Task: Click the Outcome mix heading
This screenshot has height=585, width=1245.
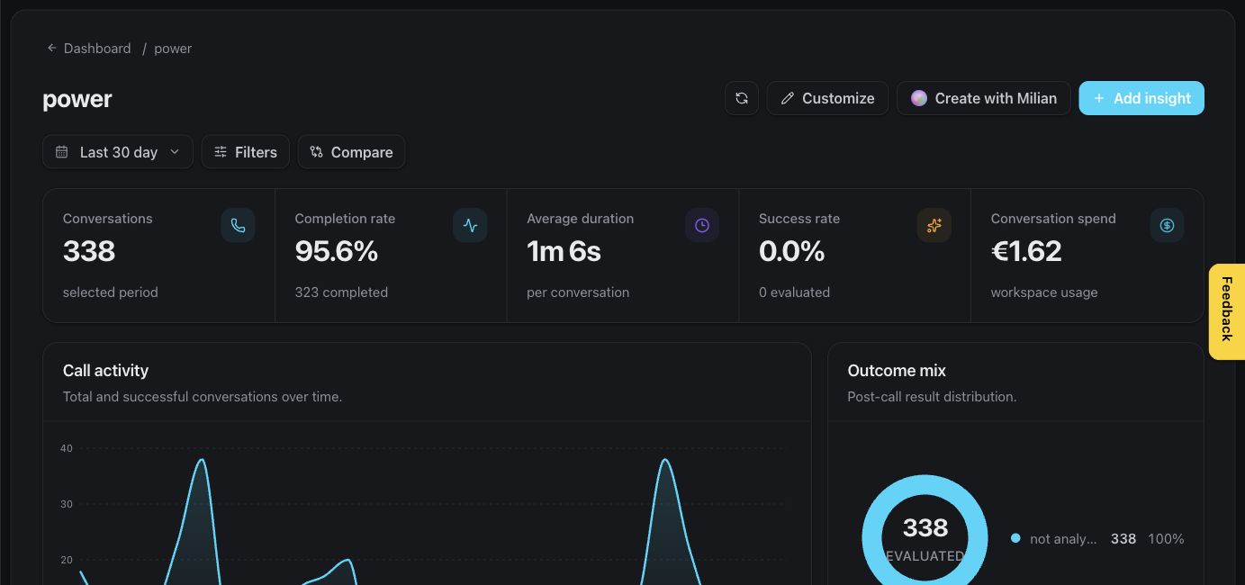Action: [897, 371]
